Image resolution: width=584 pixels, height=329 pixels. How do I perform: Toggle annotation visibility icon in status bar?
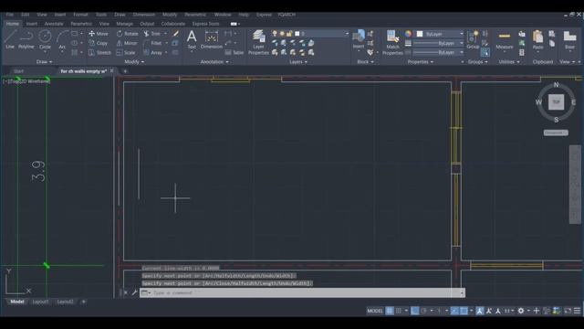(480, 311)
